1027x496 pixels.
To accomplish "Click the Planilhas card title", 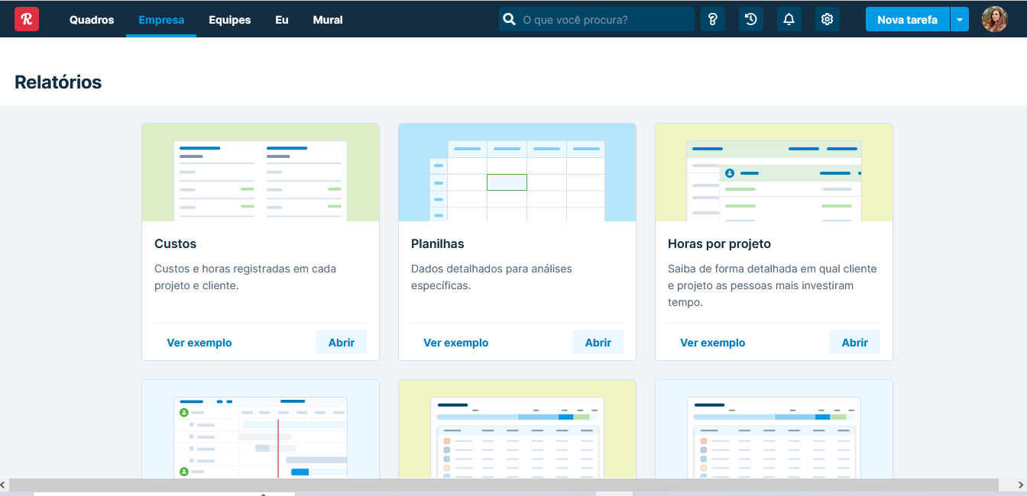I will [438, 244].
